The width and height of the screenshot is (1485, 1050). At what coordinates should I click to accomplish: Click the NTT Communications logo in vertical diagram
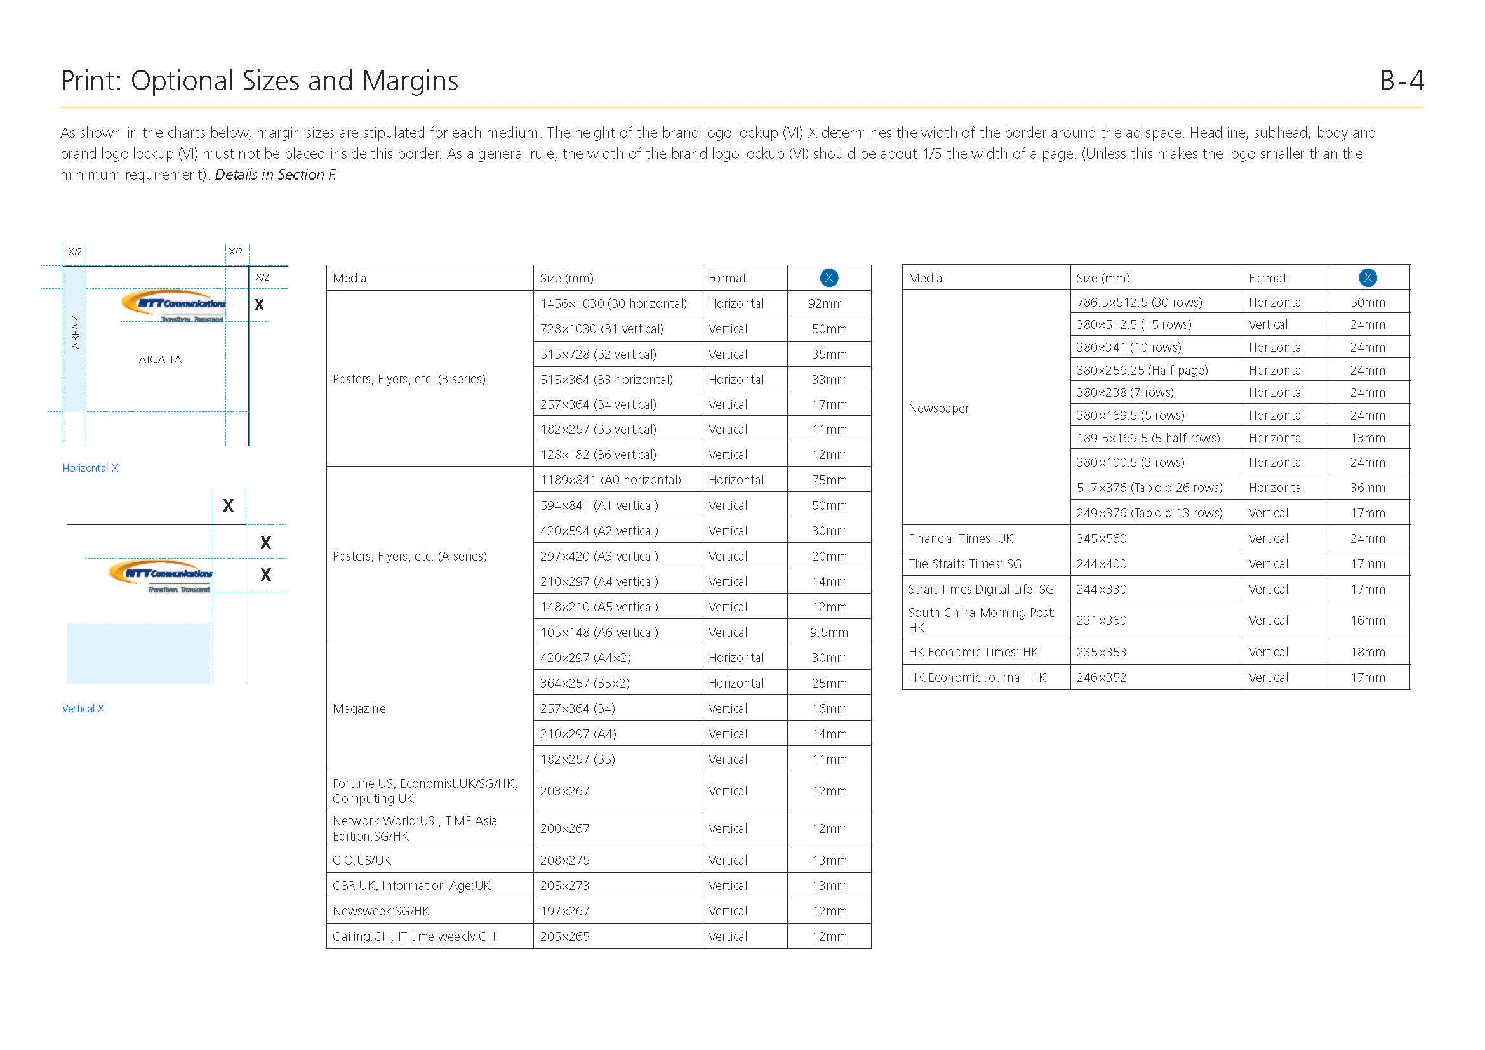(x=161, y=575)
